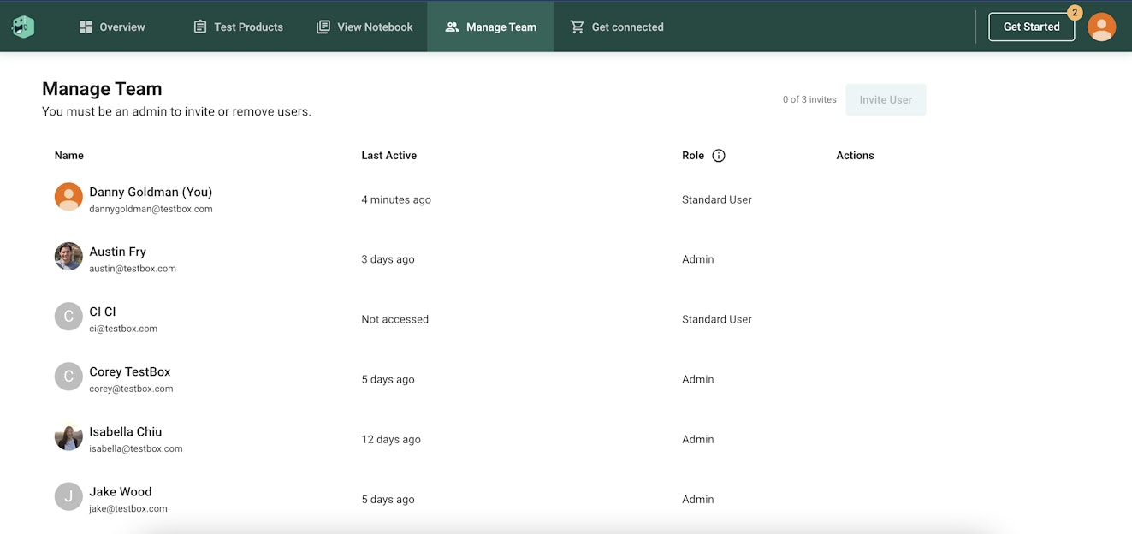Click the Last Active column header
Image resolution: width=1132 pixels, height=534 pixels.
pos(388,156)
